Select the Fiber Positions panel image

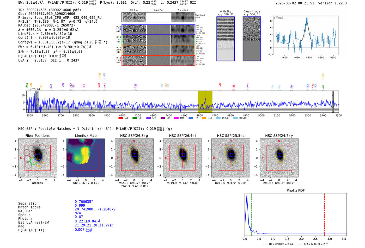(x=38, y=158)
